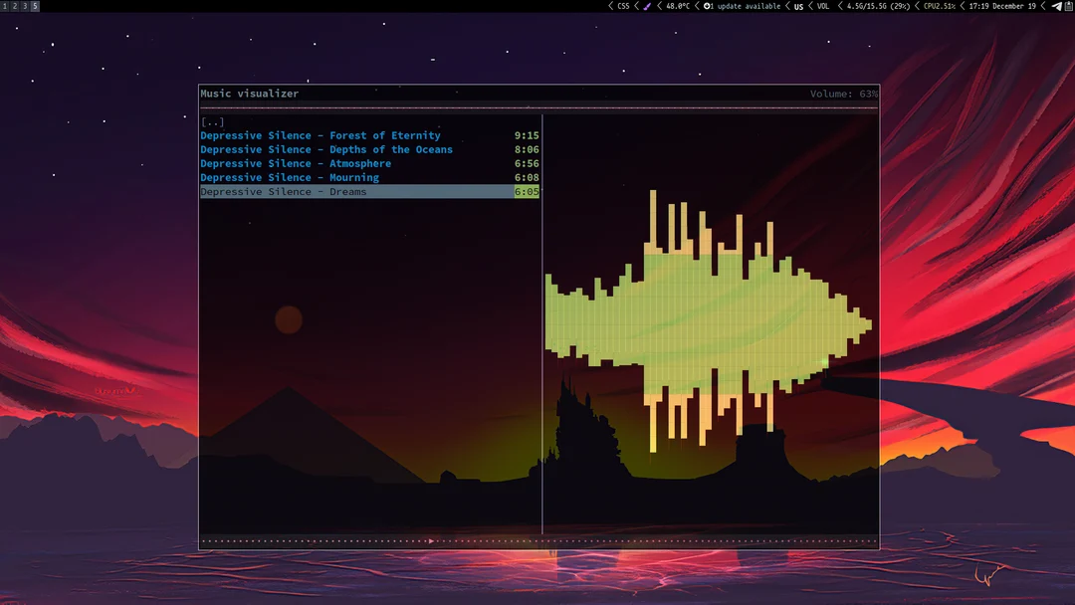Click the clipboard icon in the tray
The width and height of the screenshot is (1075, 605).
tap(1066, 6)
